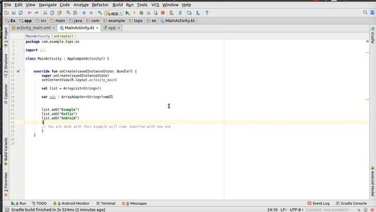Open the Gradle Console
Image resolution: width=376 pixels, height=212 pixels.
coord(351,203)
